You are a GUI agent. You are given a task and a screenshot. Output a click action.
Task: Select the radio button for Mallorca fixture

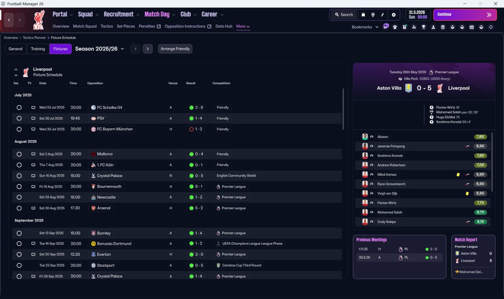coord(19,154)
